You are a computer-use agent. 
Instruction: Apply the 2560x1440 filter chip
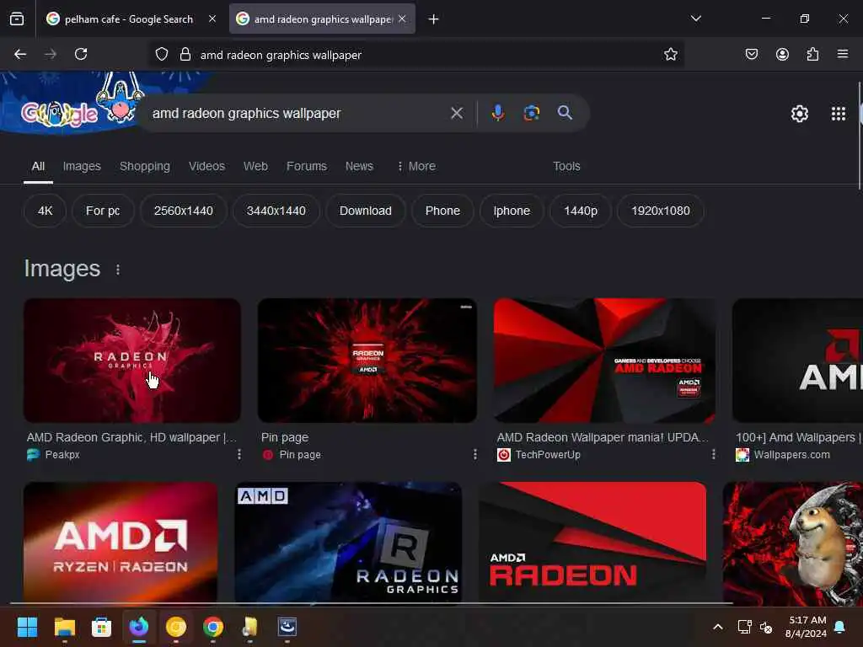coord(183,211)
